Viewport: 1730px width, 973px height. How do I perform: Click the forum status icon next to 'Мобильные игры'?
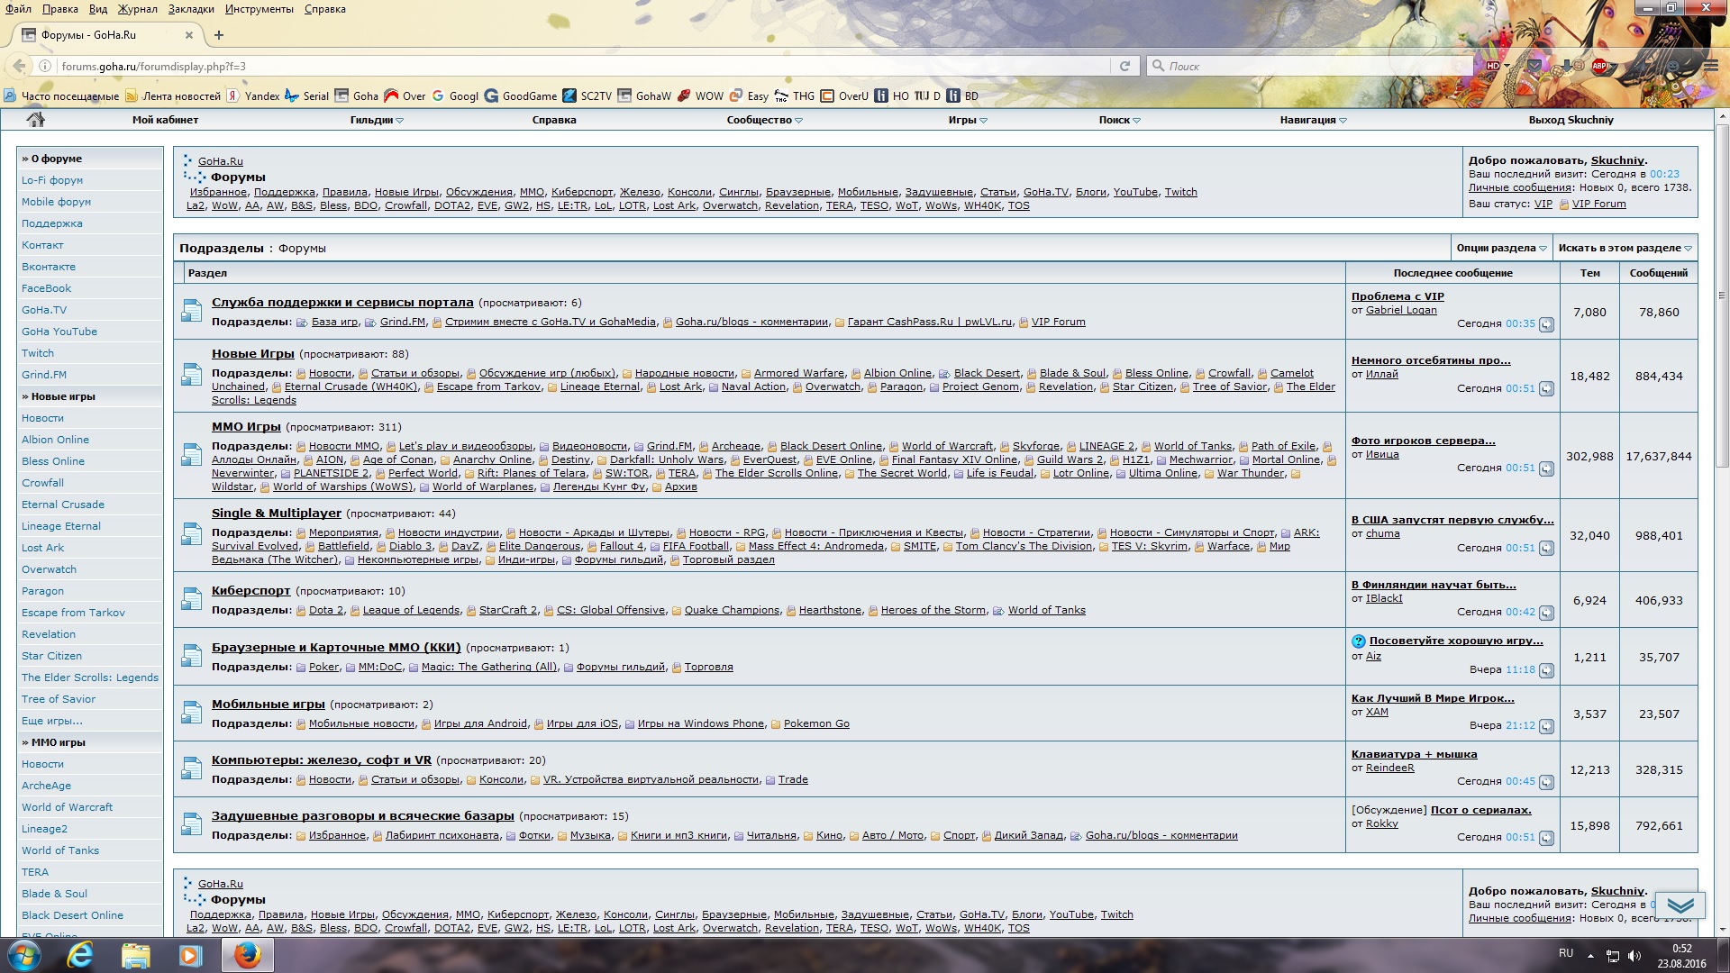coord(191,714)
